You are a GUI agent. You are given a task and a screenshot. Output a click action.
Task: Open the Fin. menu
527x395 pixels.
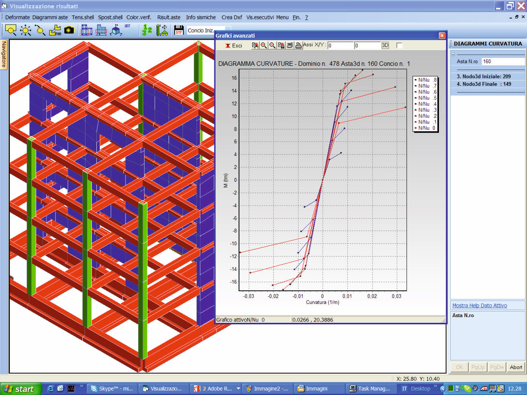[x=296, y=17]
